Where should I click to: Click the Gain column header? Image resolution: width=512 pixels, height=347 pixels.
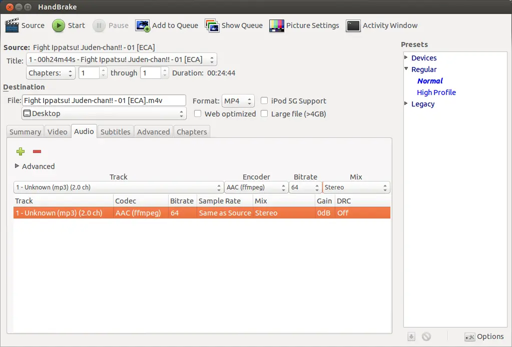pos(325,201)
